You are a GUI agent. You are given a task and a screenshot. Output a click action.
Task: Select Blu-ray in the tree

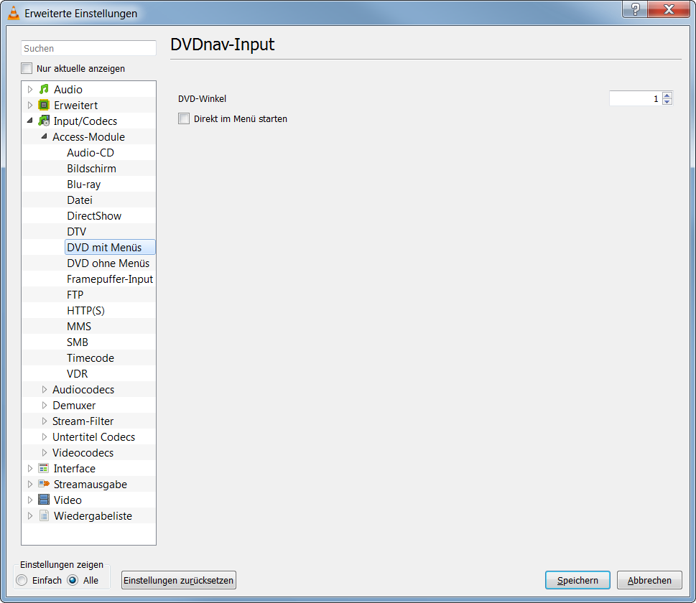click(84, 184)
